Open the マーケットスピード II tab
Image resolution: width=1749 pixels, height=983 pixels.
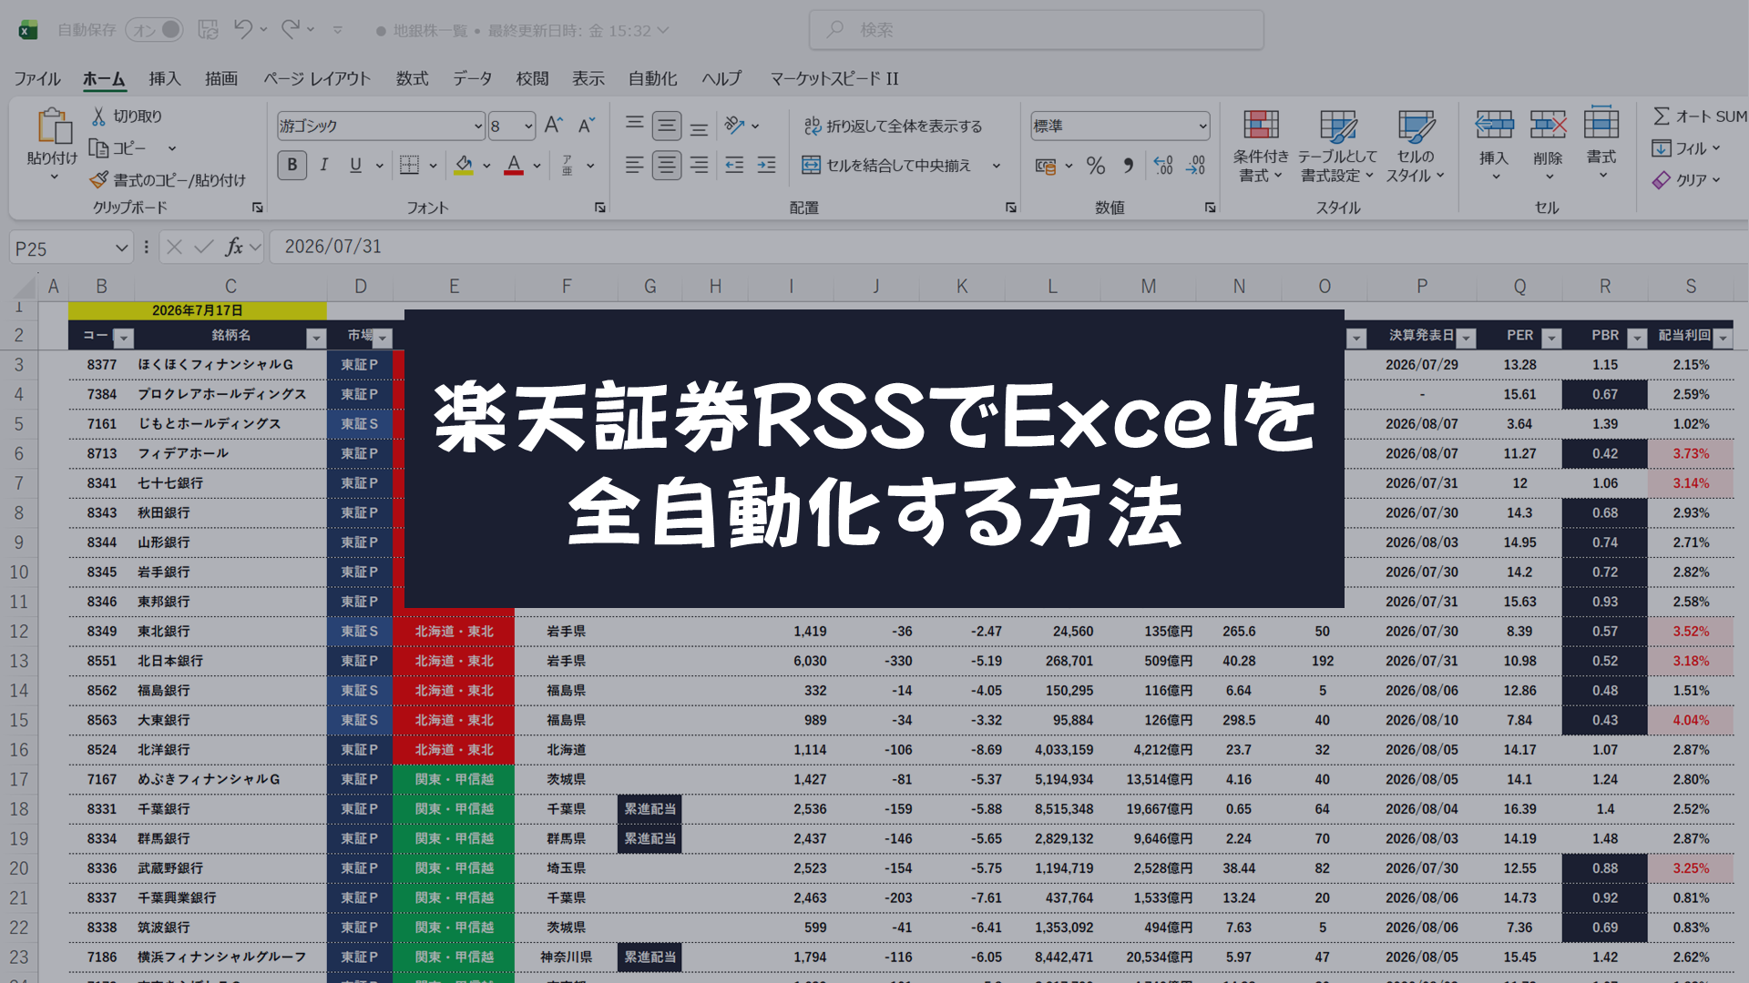(834, 79)
